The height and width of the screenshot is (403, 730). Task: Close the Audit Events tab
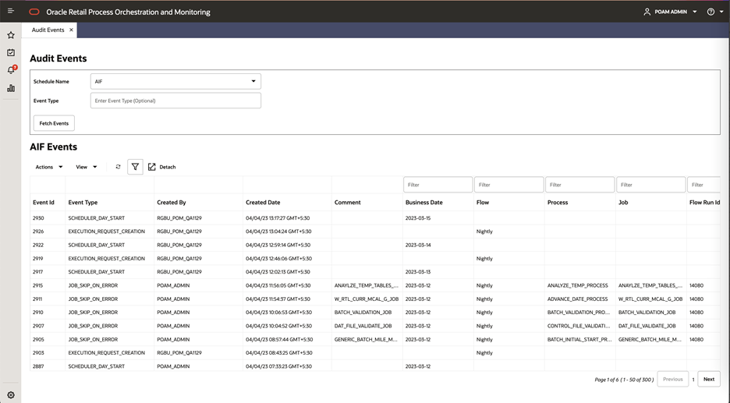point(71,30)
